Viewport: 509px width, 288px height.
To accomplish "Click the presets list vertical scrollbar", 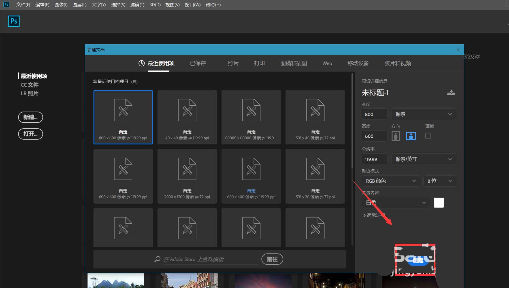I will (352, 121).
